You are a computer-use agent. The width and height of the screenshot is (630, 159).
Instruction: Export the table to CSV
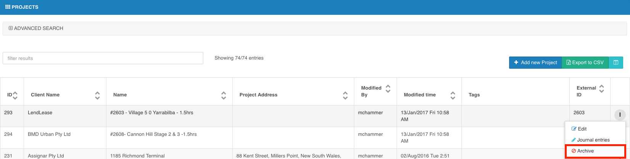[585, 63]
